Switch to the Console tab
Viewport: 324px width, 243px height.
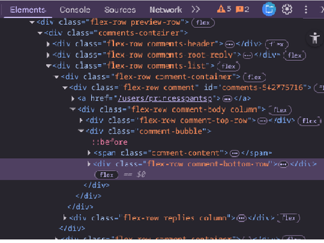click(75, 9)
